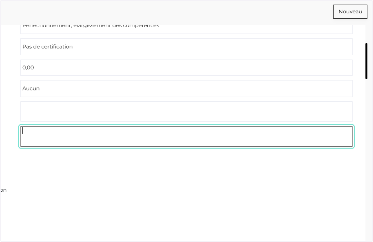Focus the field containing 0,00
The width and height of the screenshot is (373, 242).
point(186,67)
